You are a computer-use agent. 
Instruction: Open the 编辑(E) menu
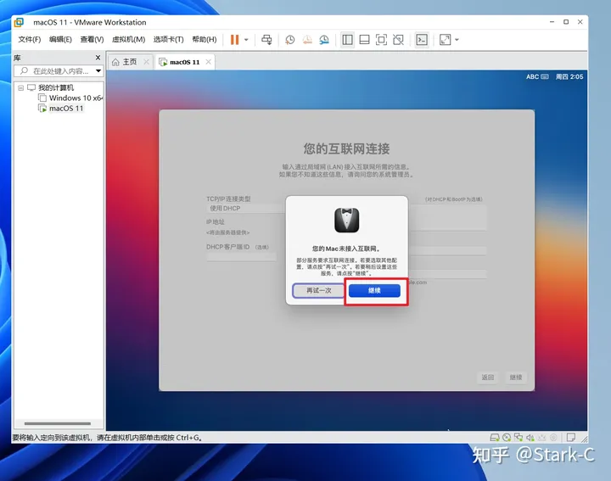[60, 39]
